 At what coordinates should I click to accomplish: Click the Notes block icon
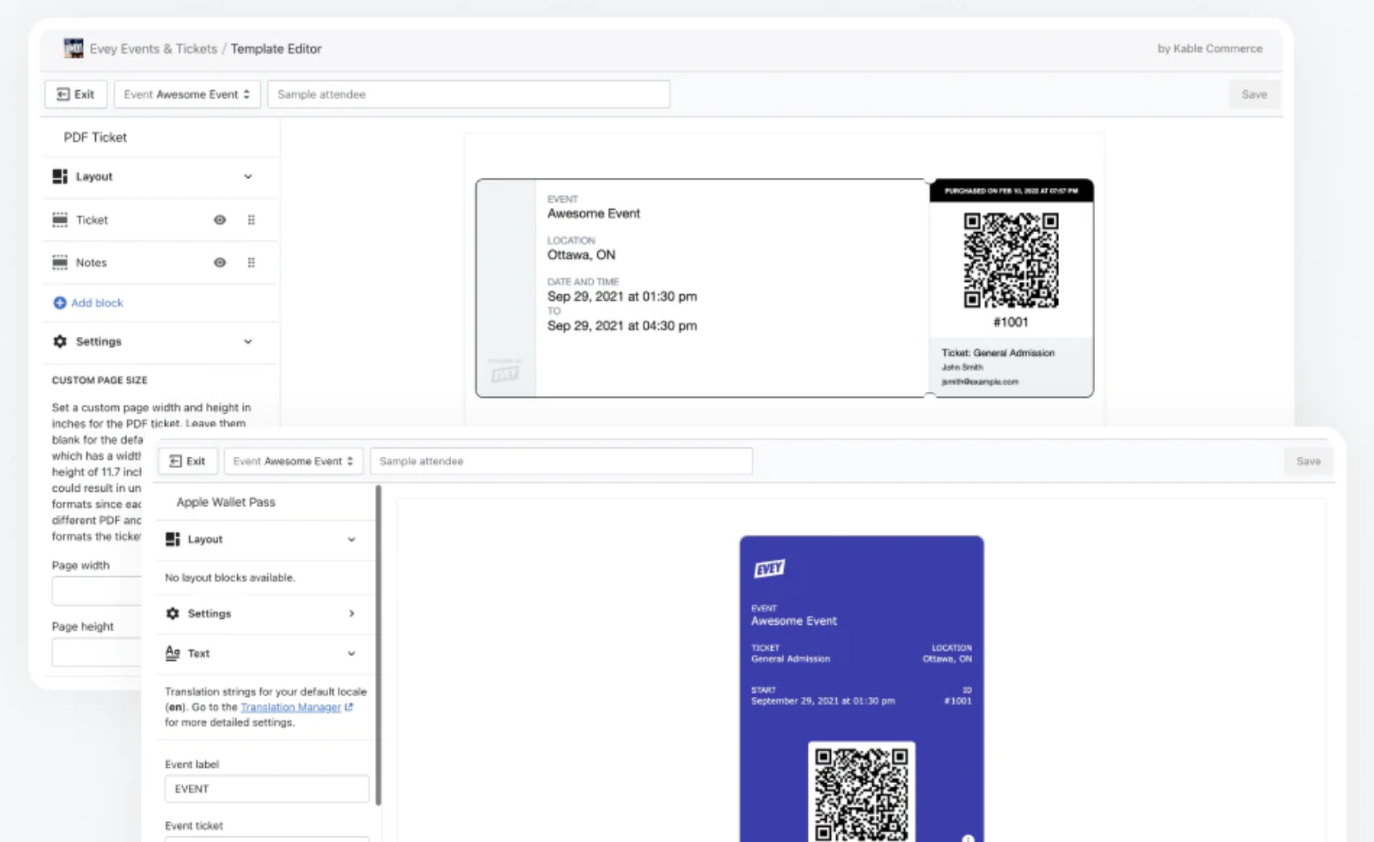60,262
